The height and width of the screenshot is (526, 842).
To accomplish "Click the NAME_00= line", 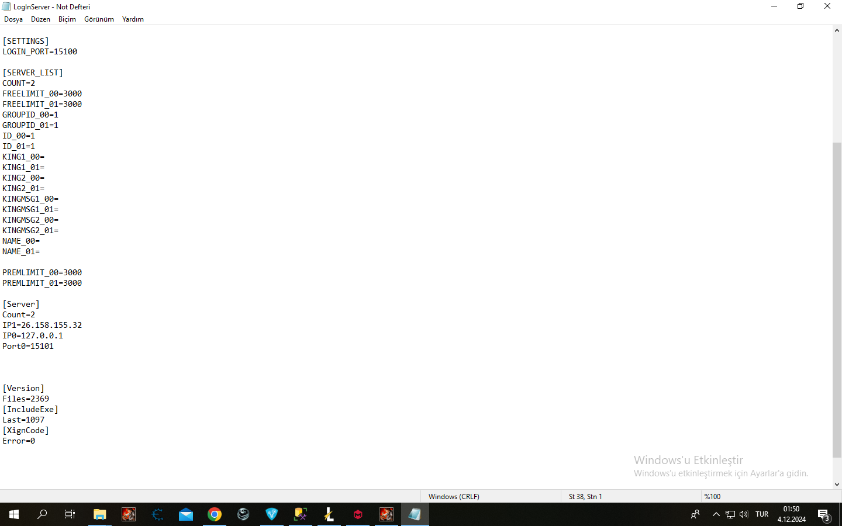I will click(x=21, y=241).
